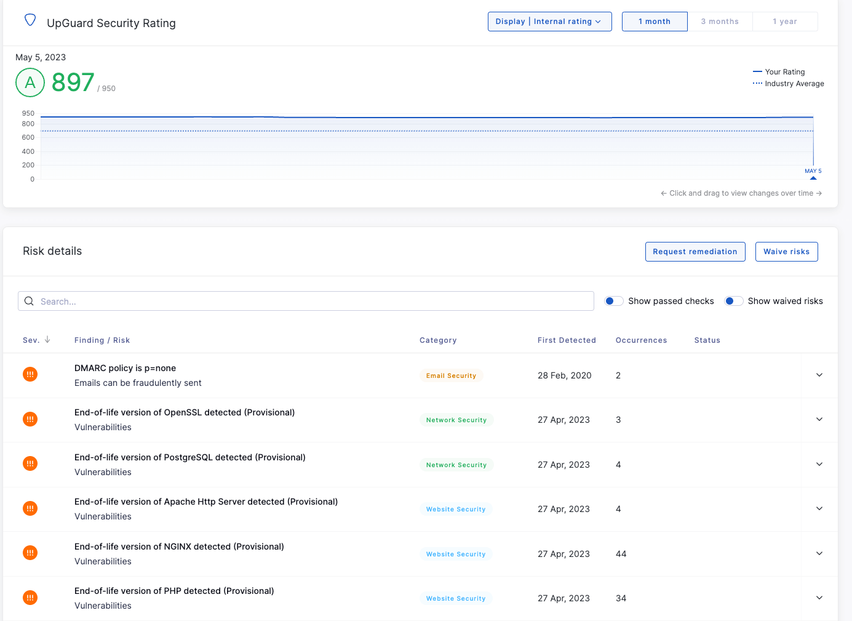Click End-of-life version of PostgreSQL finding
The width and height of the screenshot is (852, 621).
[x=190, y=457]
